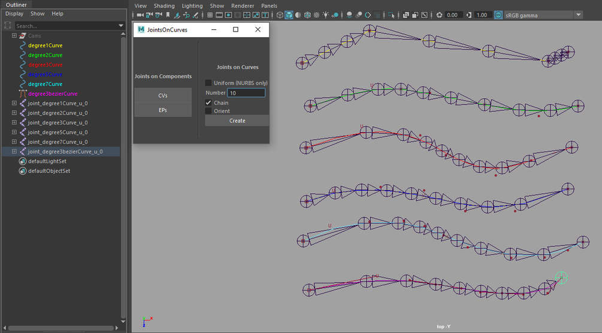Viewport: 602px width, 333px height.
Task: Expand joint_degree7Curve_u_0 in Outliner
Action: tap(14, 142)
